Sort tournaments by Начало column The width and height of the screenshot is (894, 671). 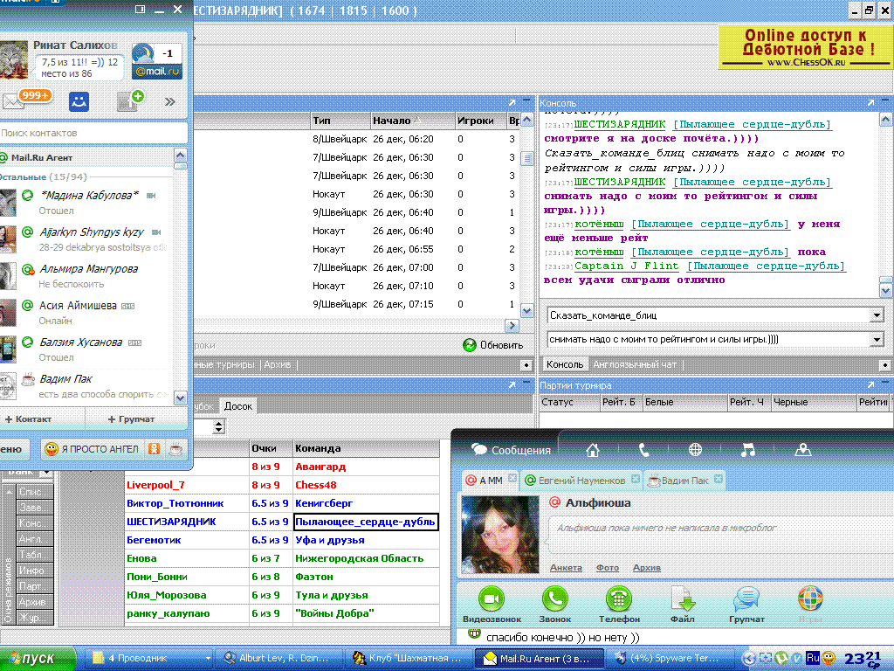click(412, 121)
